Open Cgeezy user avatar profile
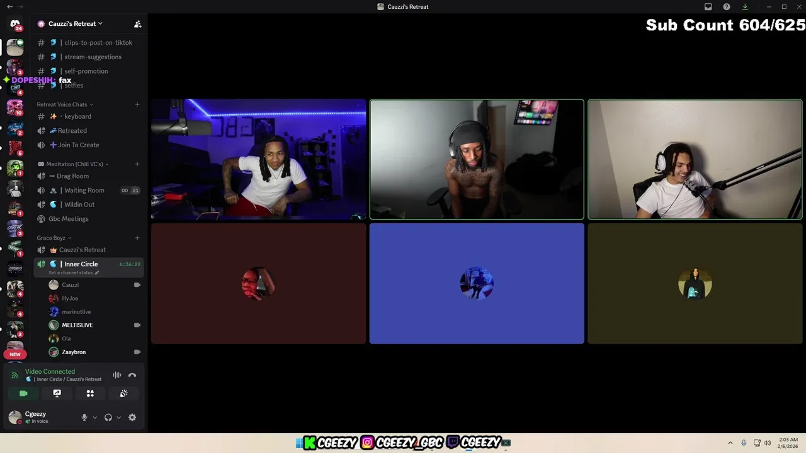 [x=14, y=417]
